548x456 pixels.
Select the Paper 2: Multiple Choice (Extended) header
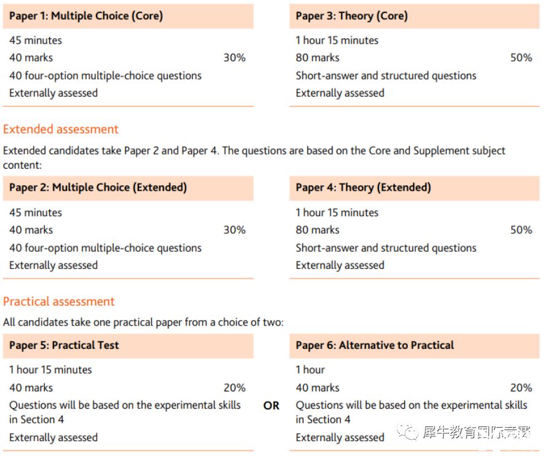(128, 188)
